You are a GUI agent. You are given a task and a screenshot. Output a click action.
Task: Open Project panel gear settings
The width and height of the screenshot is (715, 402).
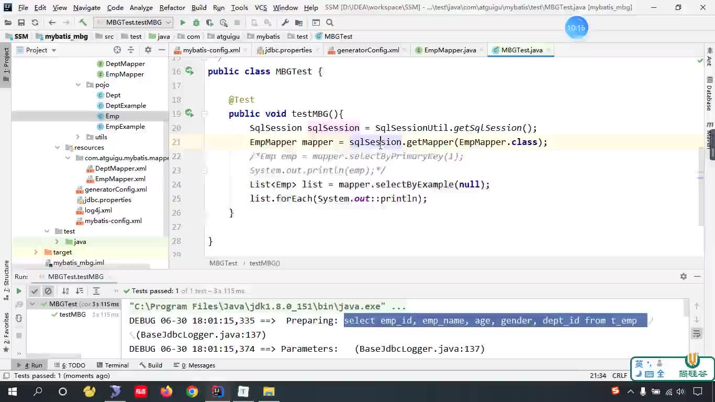(148, 50)
